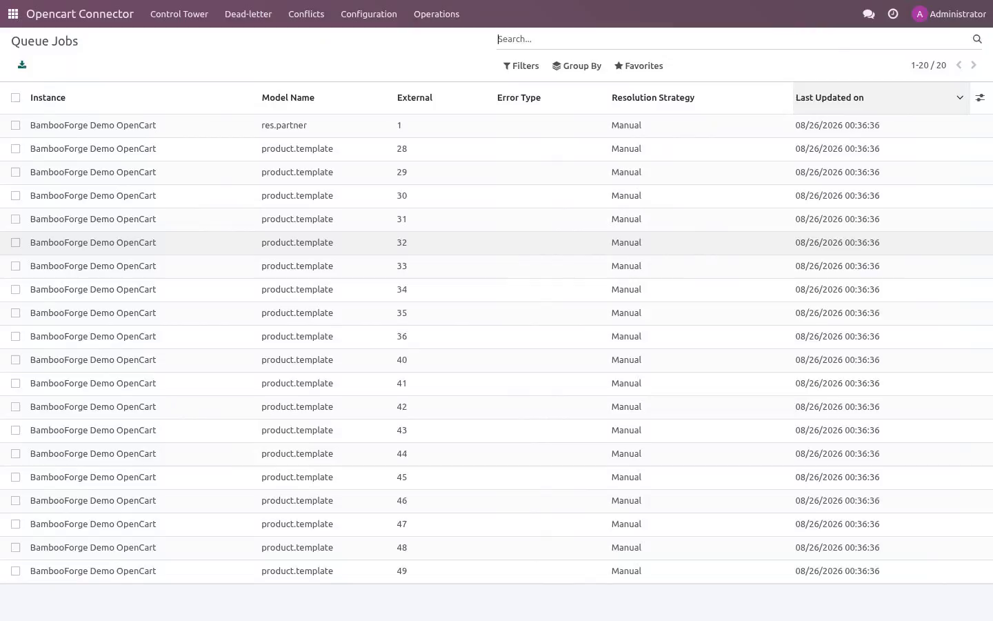The width and height of the screenshot is (993, 621).
Task: Click the Opencart Connector app title
Action: (x=80, y=14)
